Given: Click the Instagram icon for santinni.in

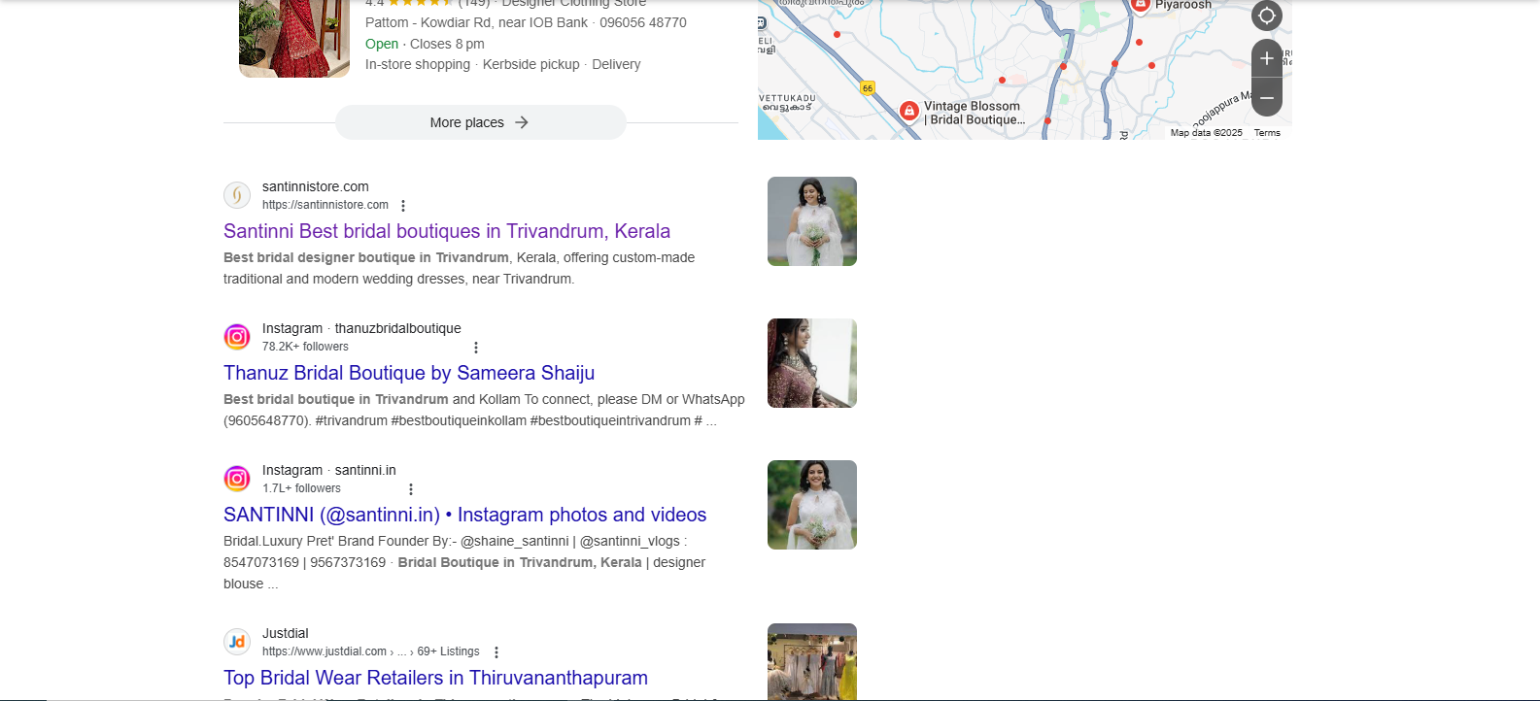Looking at the screenshot, I should pos(237,479).
